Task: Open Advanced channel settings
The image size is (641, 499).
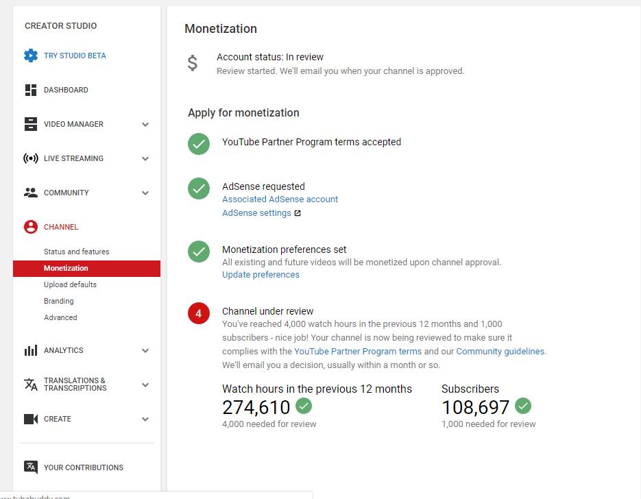Action: (60, 317)
